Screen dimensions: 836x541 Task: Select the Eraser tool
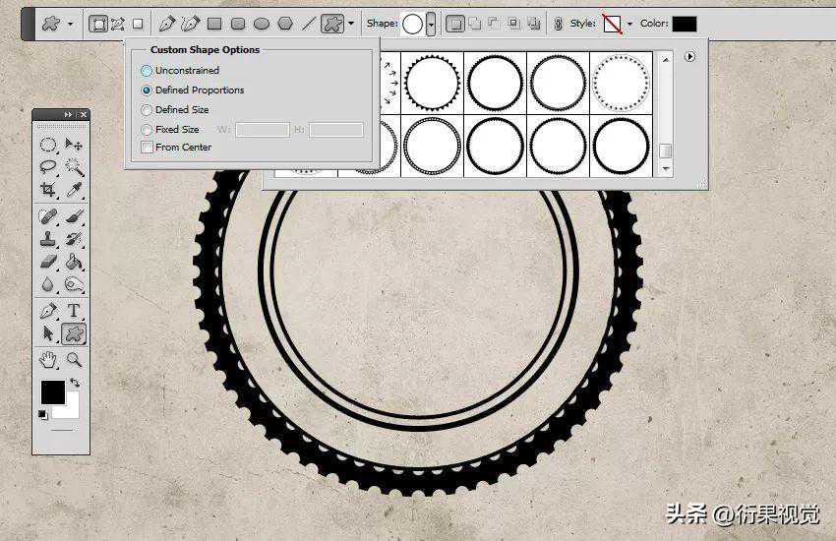click(48, 262)
